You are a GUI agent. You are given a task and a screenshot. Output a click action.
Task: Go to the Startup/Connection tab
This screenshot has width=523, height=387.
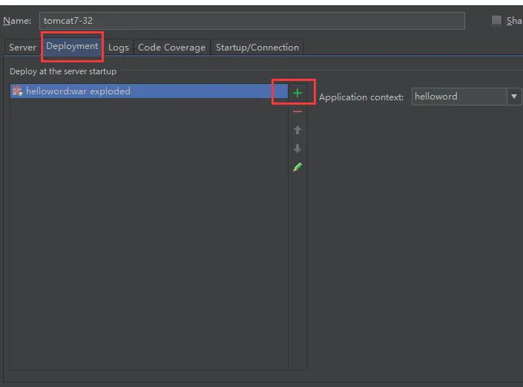(x=257, y=47)
